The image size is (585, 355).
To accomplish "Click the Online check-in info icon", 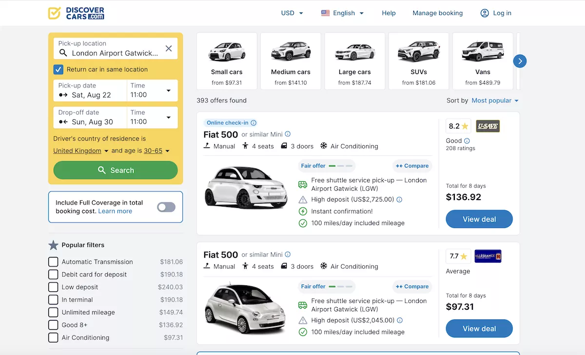I will click(253, 123).
